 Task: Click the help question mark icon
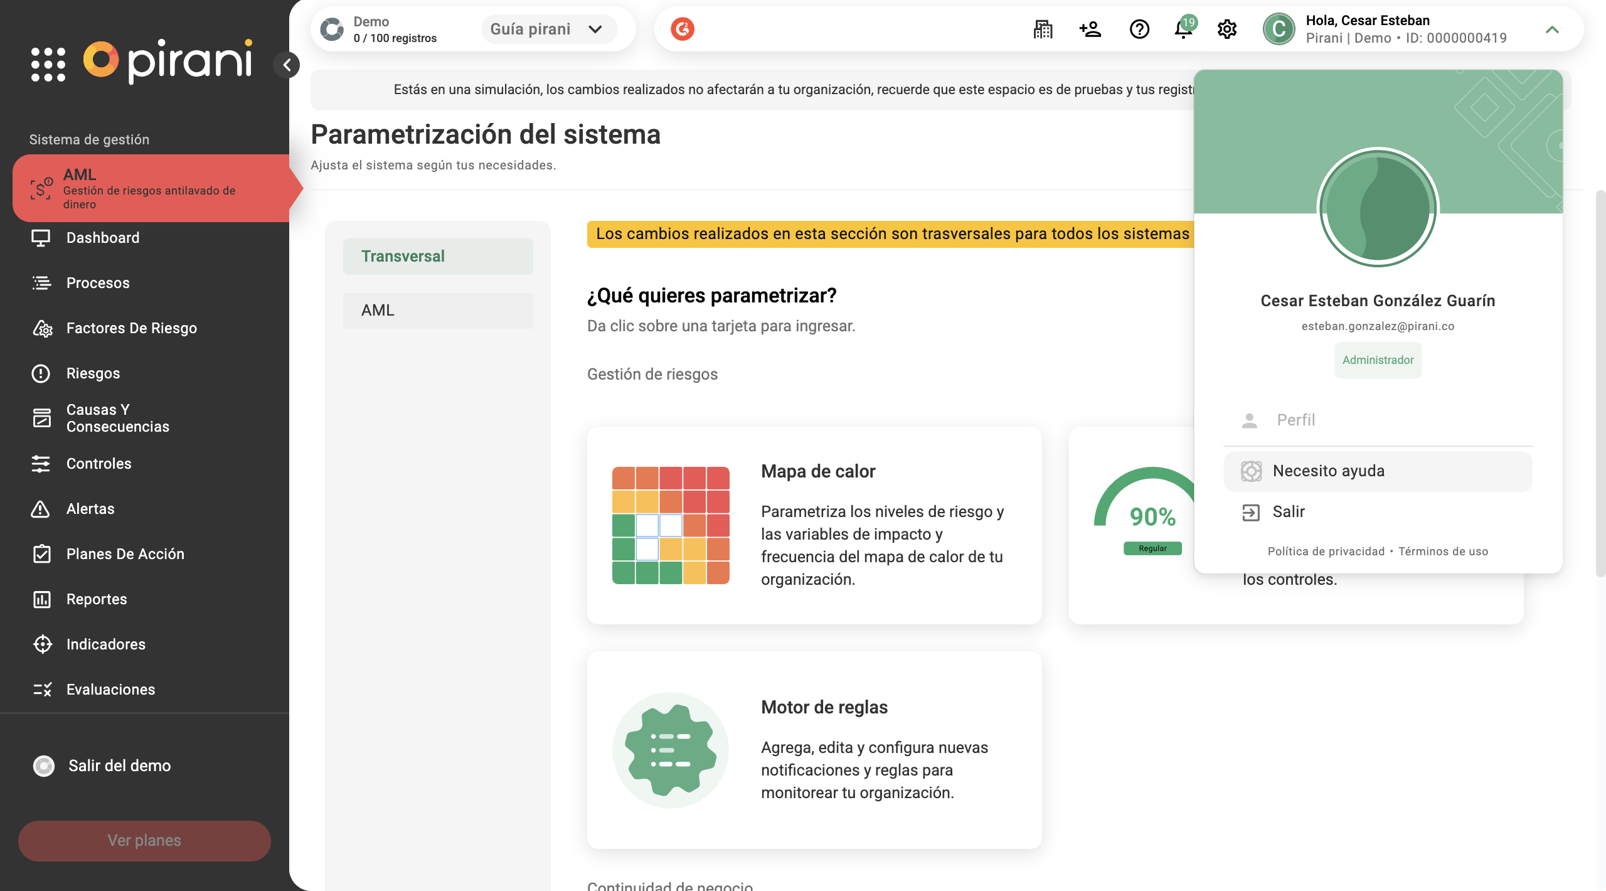[x=1139, y=29]
